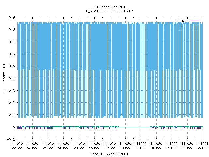This screenshot has height=157, width=209.
Task: Click the x-axis time label '16:00'
Action: (141, 148)
